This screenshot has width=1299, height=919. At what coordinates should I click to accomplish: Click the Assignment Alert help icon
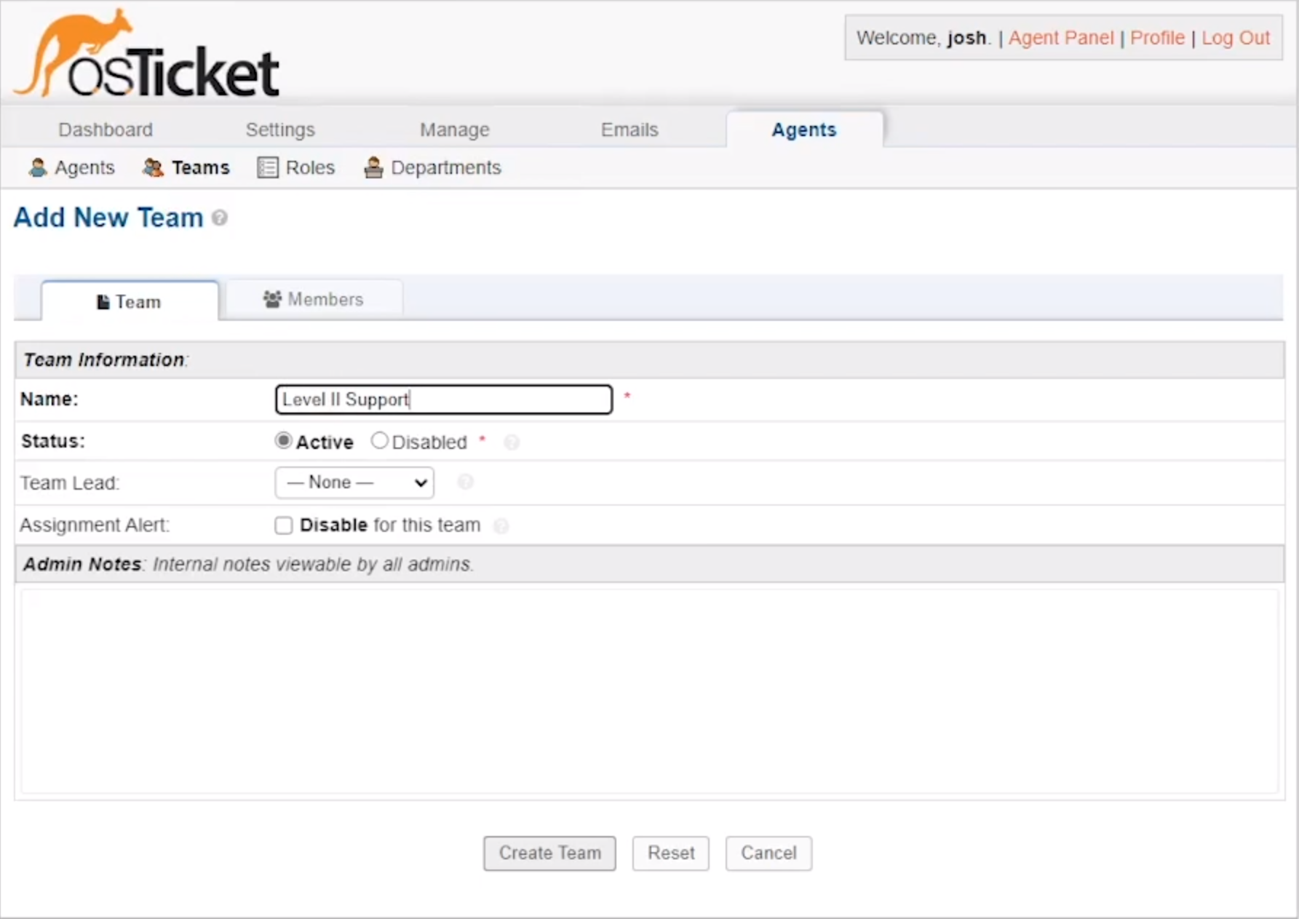501,525
